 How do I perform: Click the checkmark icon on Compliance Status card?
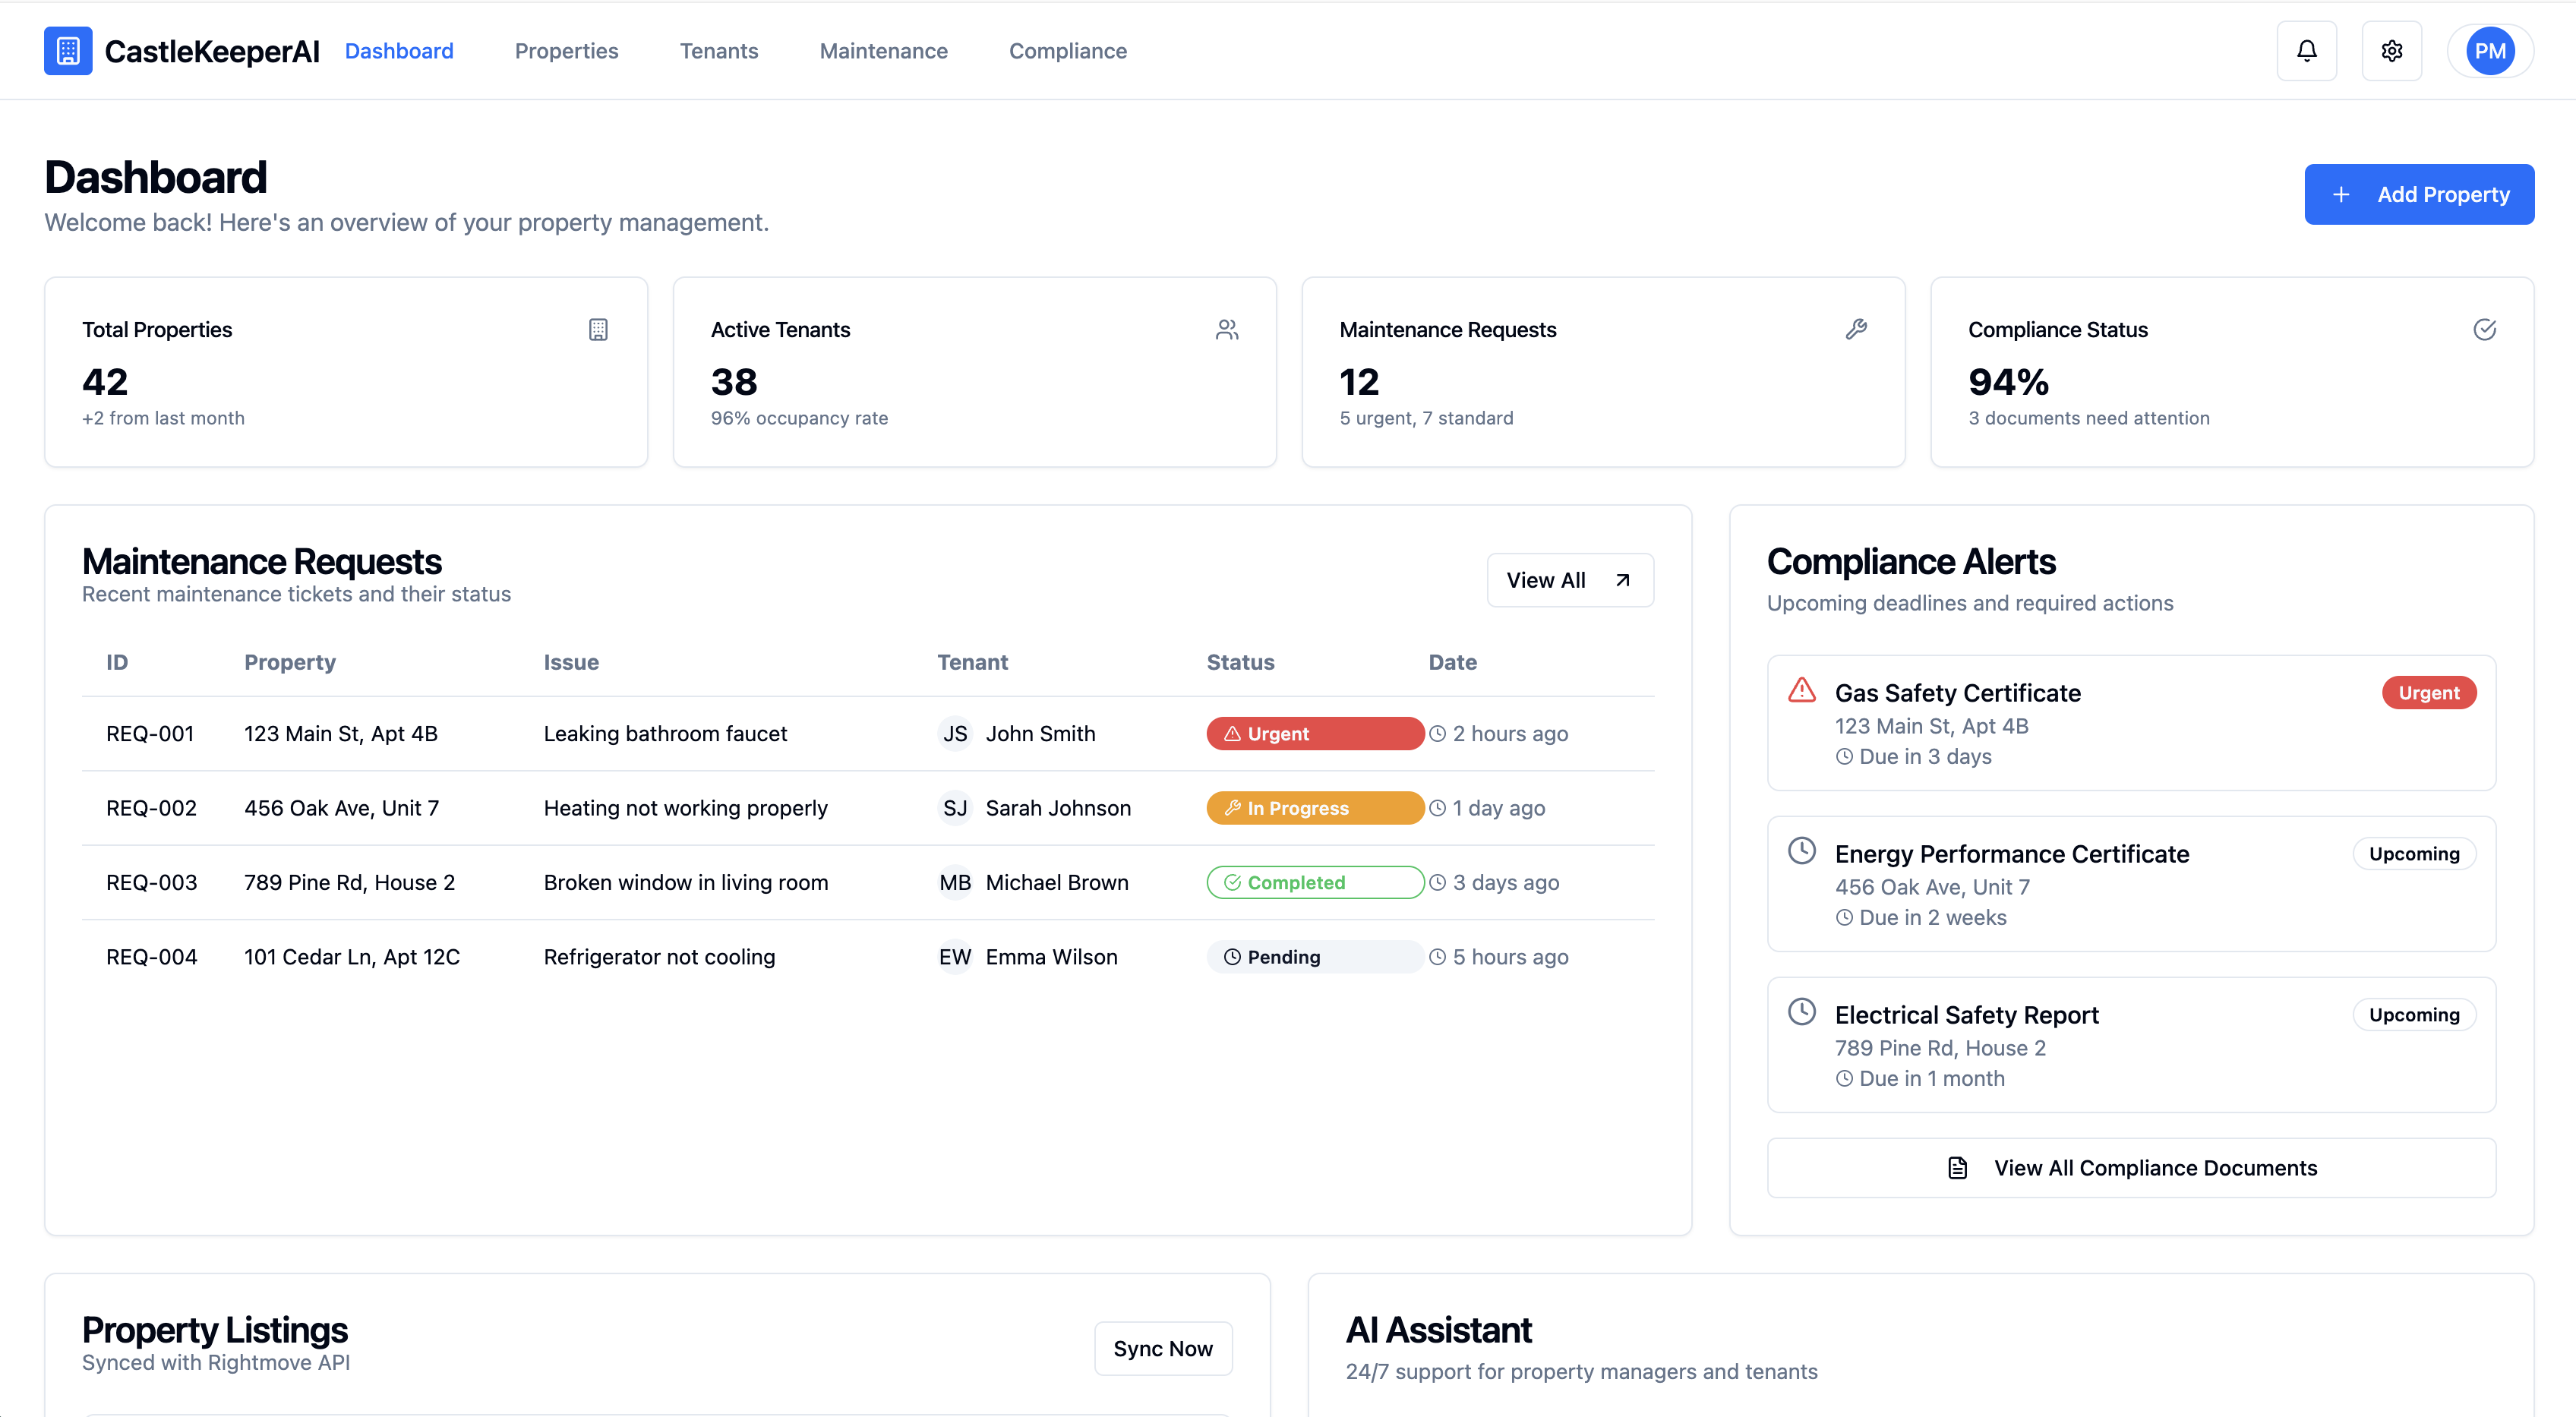[2486, 329]
